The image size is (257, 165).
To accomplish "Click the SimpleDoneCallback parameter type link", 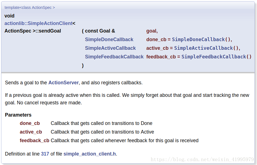I will tap(109, 40).
